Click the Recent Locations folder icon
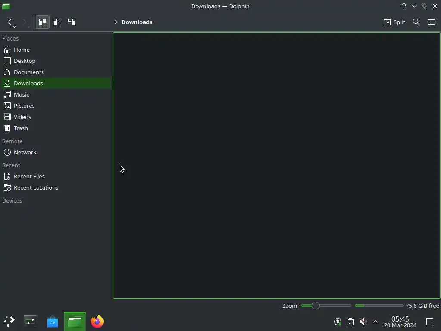 pos(7,188)
